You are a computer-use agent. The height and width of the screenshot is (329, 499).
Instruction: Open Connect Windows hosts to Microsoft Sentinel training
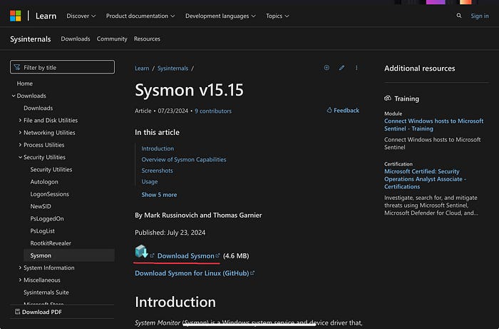(433, 124)
